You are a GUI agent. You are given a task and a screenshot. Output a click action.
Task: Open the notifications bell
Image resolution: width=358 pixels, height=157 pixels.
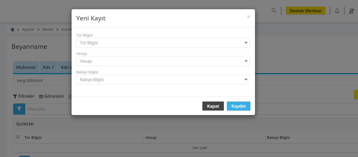click(x=337, y=11)
